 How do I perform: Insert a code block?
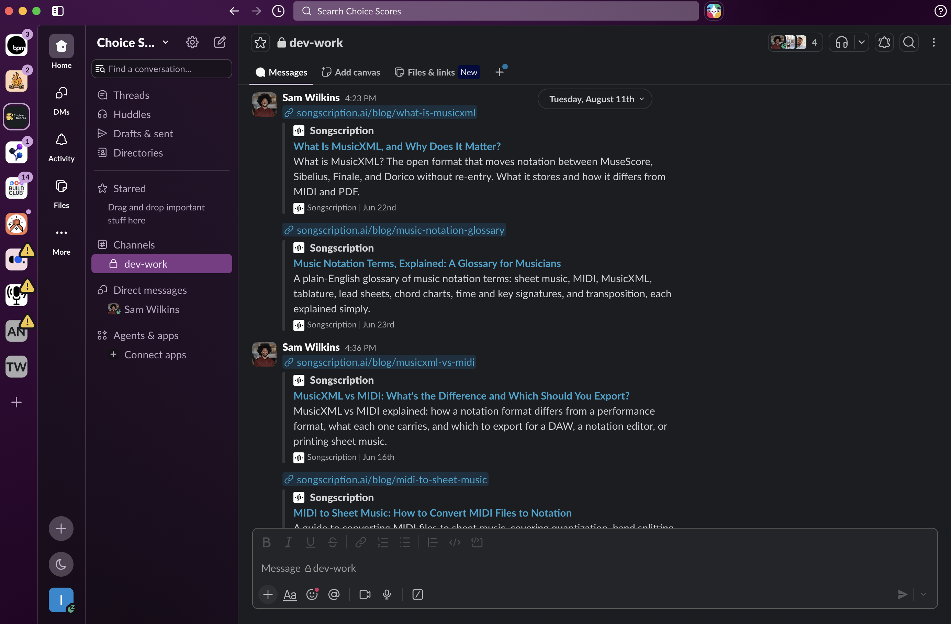(x=477, y=543)
